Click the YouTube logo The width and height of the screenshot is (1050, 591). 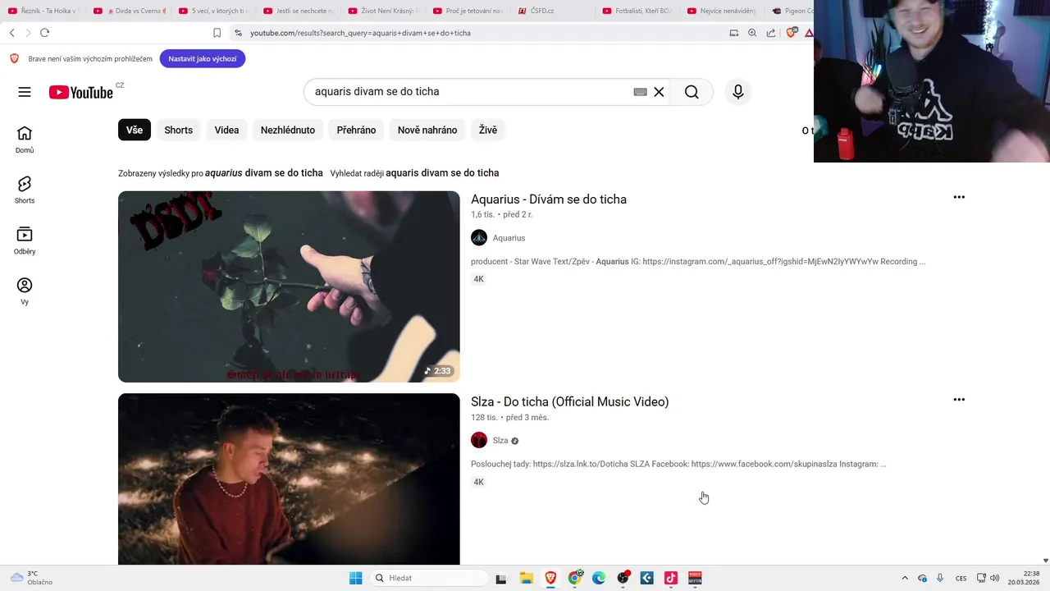pyautogui.click(x=80, y=92)
